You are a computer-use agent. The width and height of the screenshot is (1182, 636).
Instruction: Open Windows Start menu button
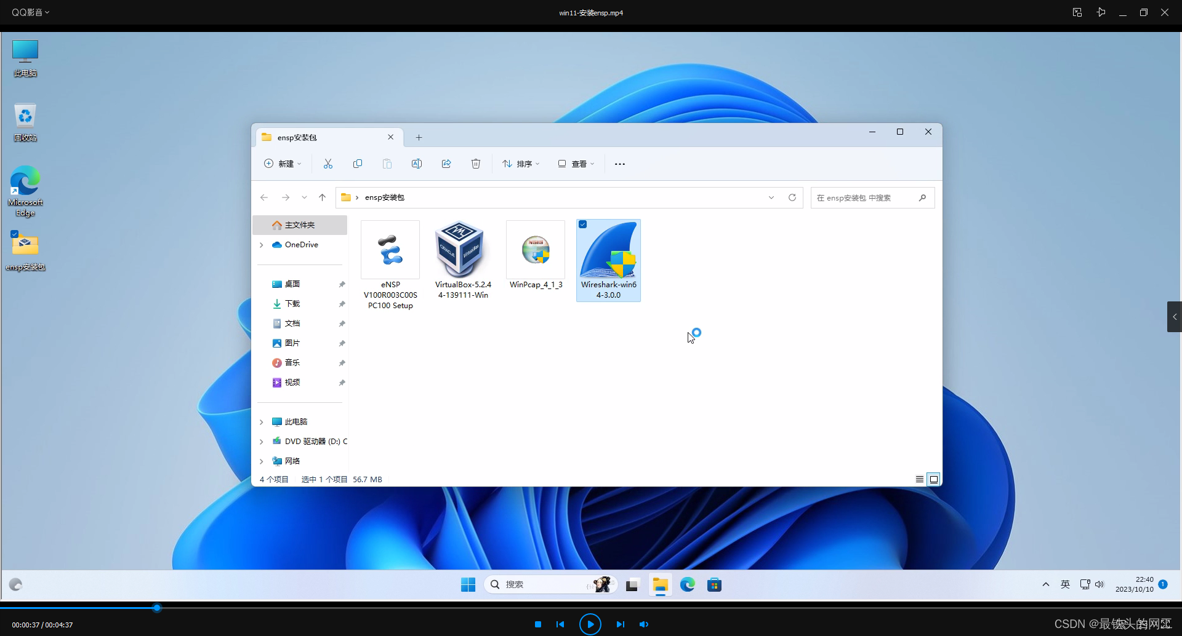click(x=468, y=584)
